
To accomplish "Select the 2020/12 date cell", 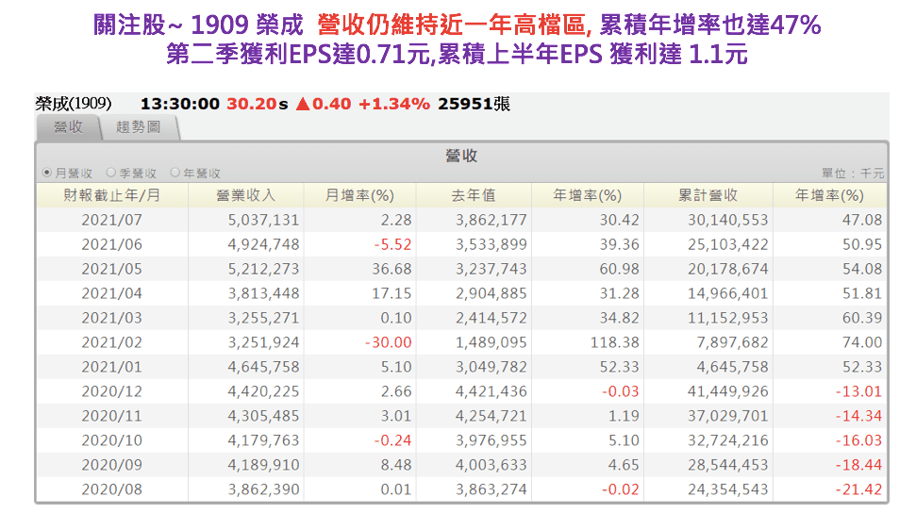I will 111,391.
